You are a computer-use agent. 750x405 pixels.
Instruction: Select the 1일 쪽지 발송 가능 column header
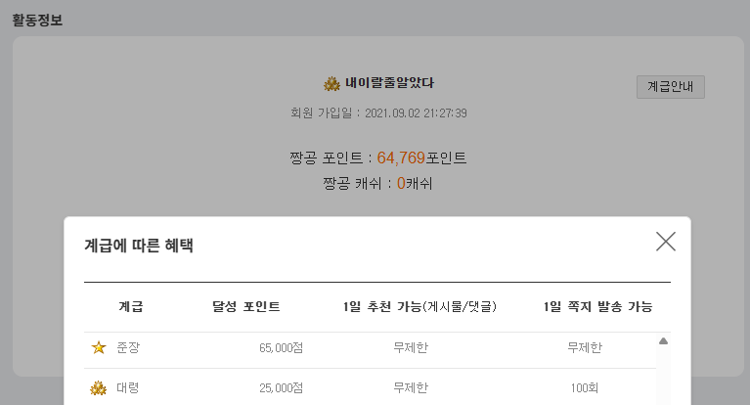click(x=598, y=307)
